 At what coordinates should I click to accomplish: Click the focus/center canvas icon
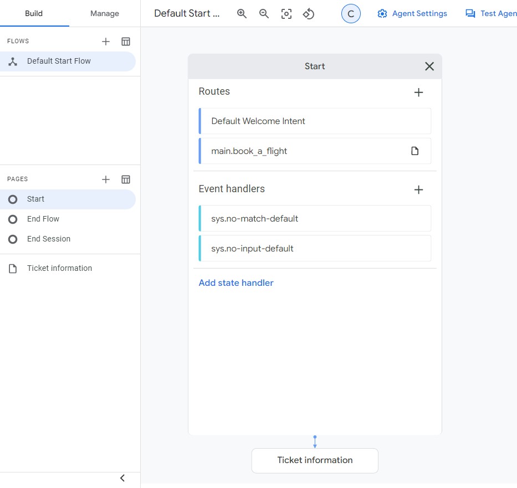click(286, 13)
